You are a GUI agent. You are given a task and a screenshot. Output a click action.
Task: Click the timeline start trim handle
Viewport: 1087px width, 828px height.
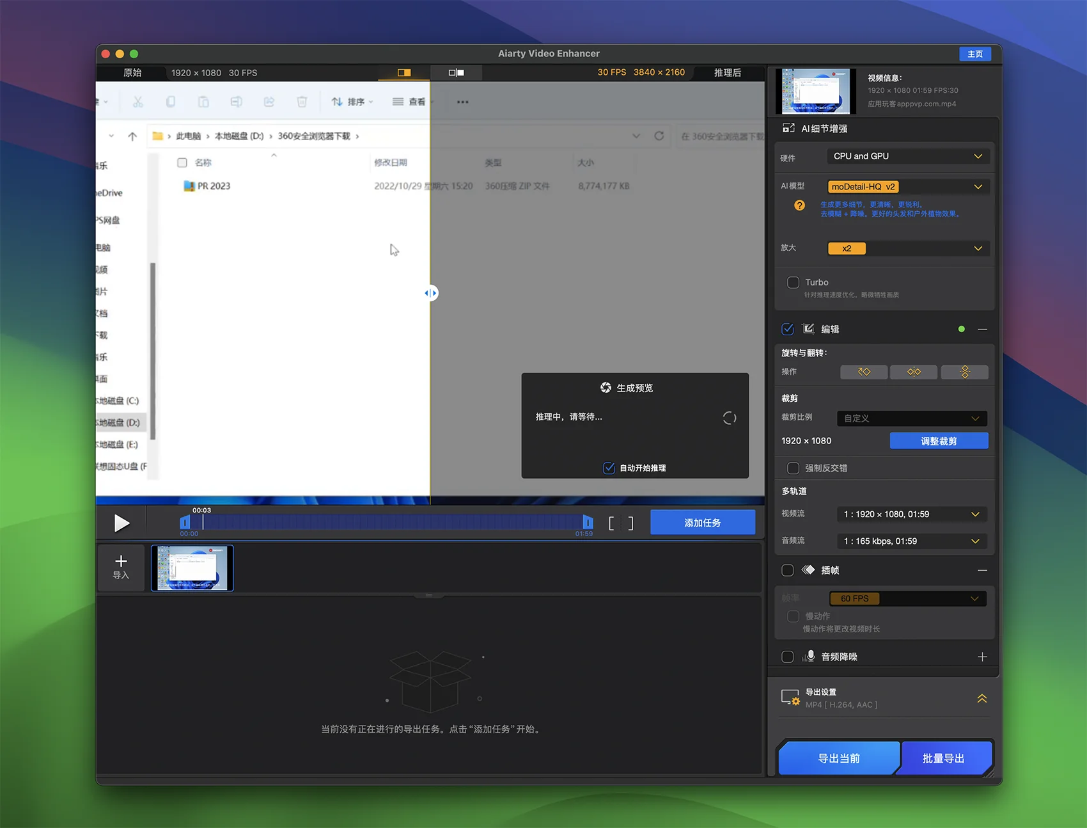(x=185, y=522)
